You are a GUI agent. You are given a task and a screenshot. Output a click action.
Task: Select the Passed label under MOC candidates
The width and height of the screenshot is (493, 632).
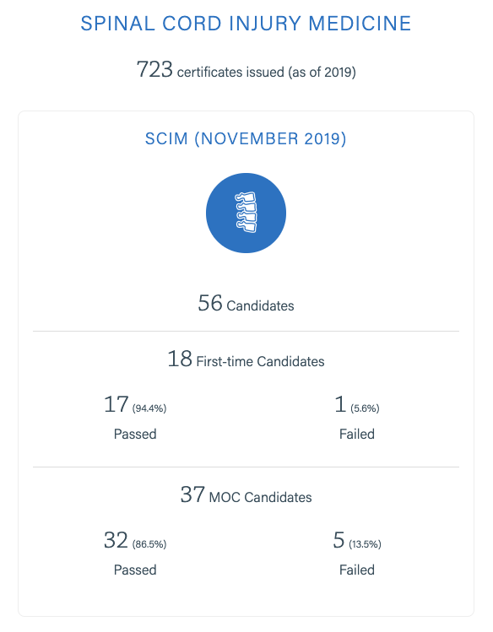point(135,570)
